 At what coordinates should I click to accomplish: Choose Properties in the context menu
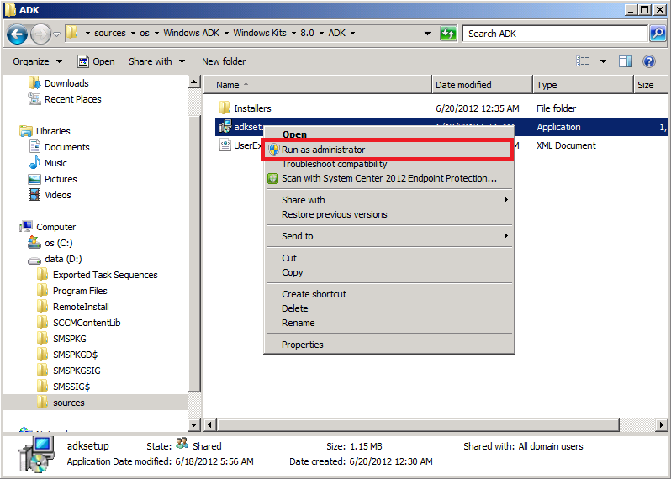point(389,345)
